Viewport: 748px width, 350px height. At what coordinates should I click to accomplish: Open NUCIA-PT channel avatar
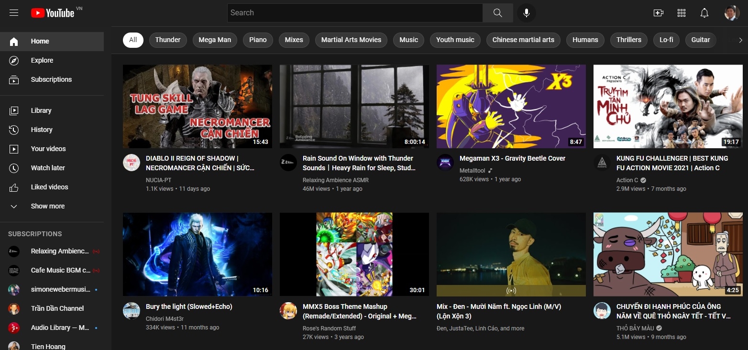132,163
